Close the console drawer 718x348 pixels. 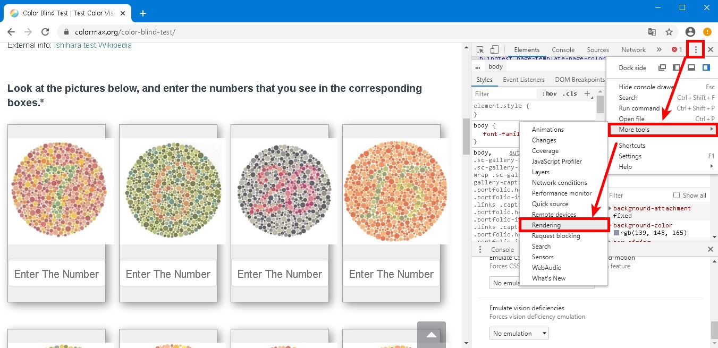(711, 249)
